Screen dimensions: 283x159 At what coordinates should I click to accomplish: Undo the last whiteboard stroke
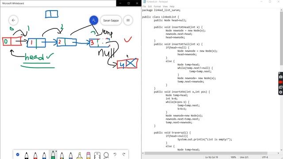(x=115, y=155)
